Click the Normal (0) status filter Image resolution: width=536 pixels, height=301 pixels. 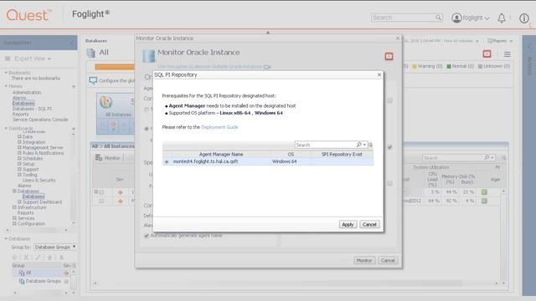coord(460,66)
